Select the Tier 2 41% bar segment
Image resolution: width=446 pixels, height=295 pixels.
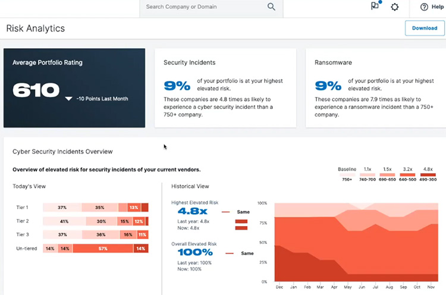coord(64,221)
